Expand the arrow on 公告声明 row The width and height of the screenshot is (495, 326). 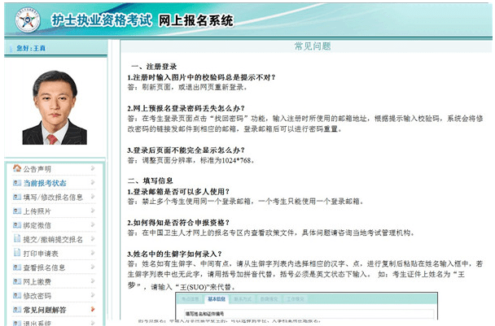(93, 168)
